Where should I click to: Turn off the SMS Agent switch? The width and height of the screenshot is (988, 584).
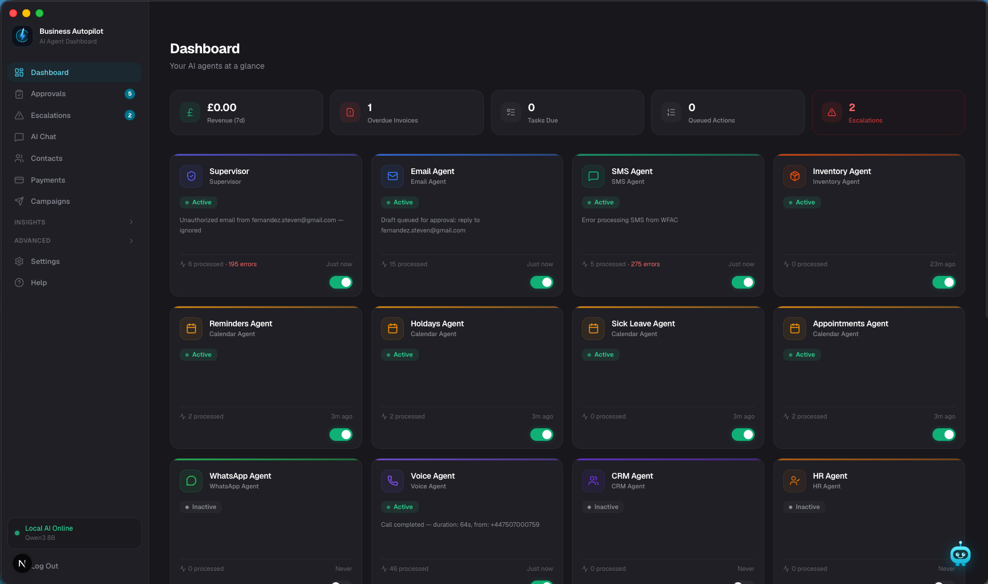[743, 282]
